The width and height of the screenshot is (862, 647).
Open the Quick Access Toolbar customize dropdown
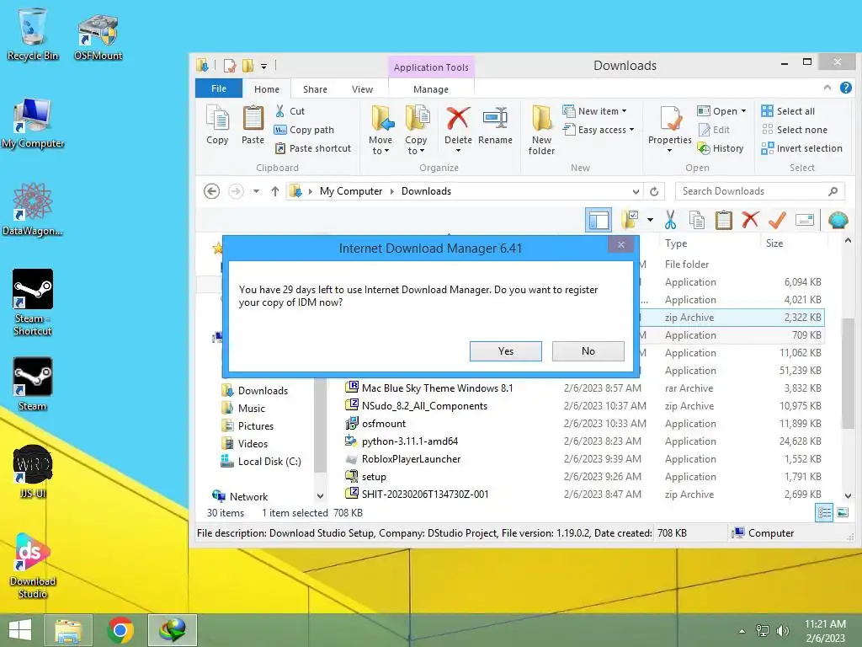pyautogui.click(x=263, y=67)
